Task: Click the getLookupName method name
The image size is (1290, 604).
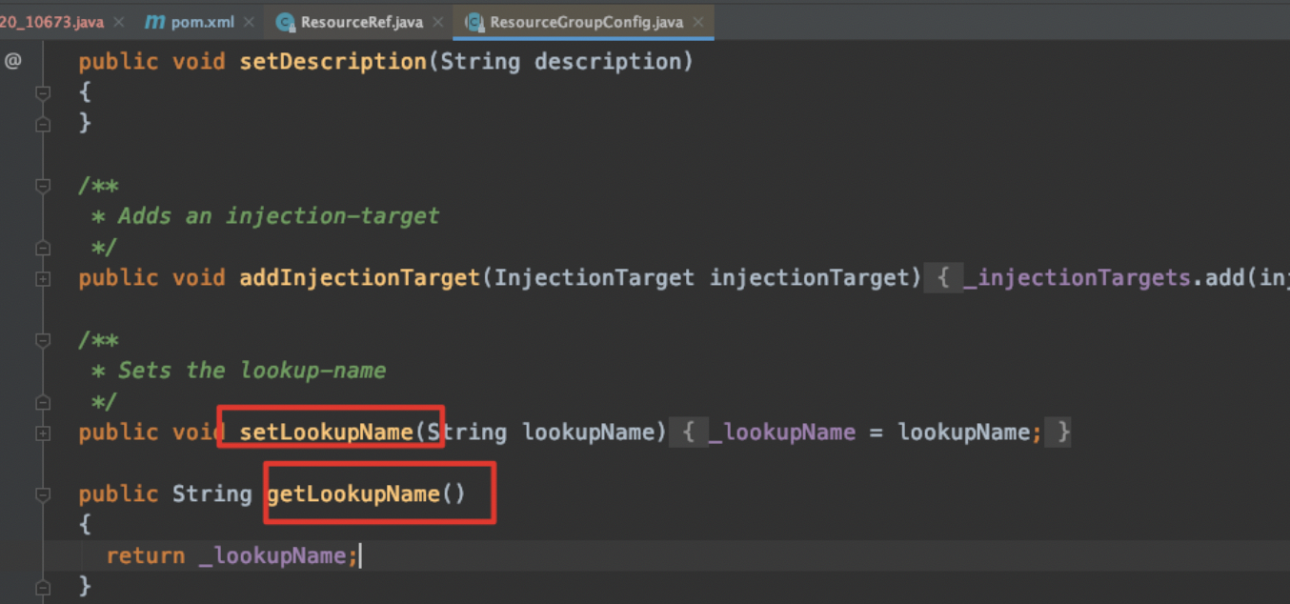Action: point(353,493)
